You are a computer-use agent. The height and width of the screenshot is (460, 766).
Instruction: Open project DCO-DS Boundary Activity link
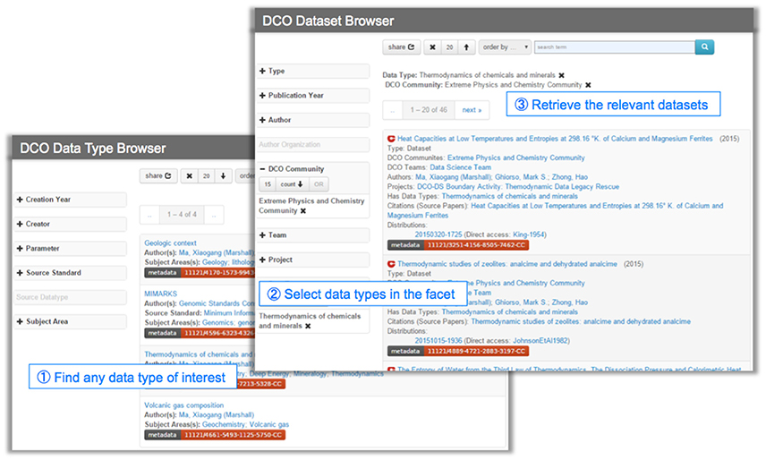(x=518, y=186)
